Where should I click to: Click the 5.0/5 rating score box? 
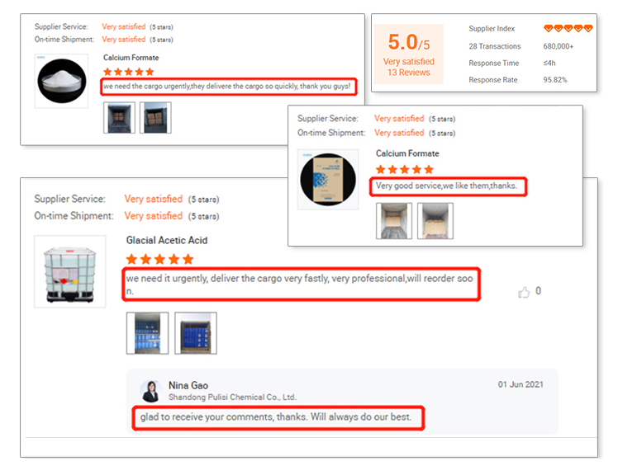pyautogui.click(x=408, y=54)
